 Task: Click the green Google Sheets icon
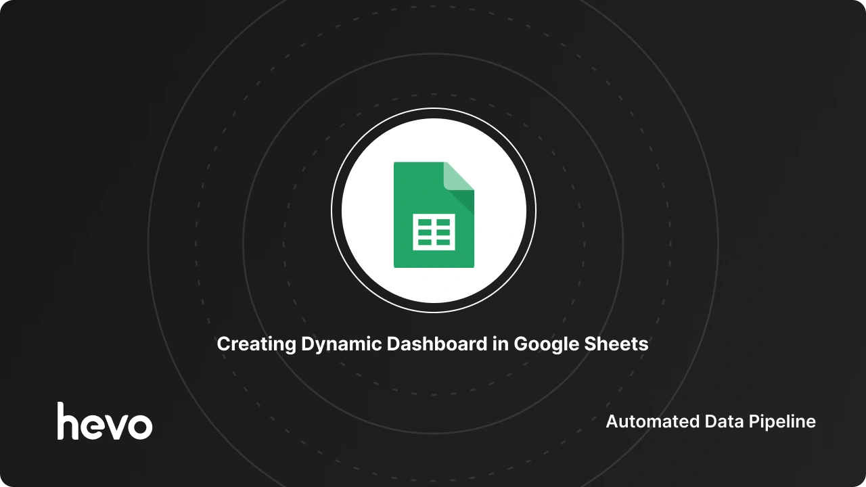pos(434,215)
